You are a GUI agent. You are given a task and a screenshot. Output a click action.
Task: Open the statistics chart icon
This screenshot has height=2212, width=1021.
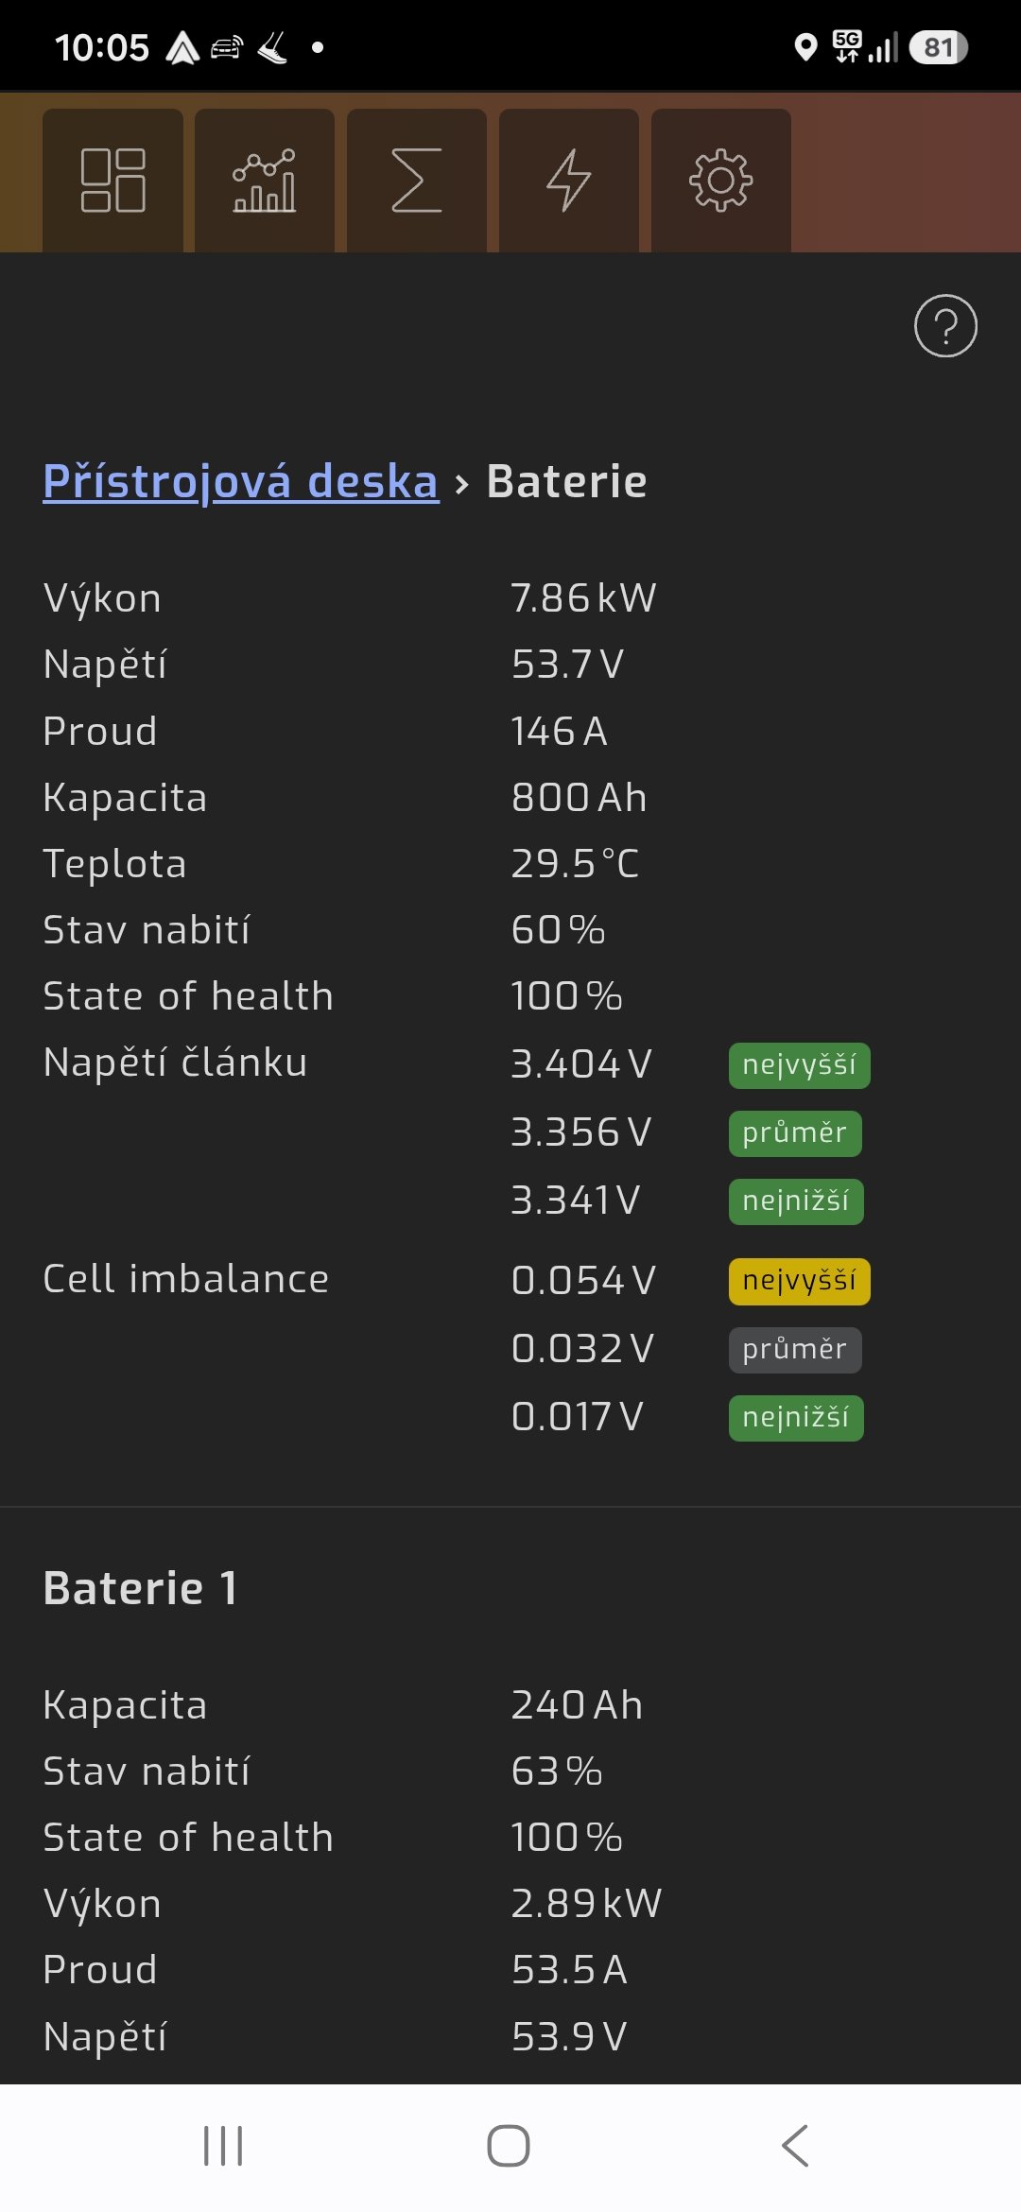pyautogui.click(x=265, y=180)
